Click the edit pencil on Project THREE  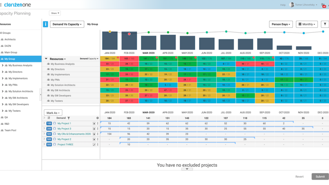coord(94,145)
